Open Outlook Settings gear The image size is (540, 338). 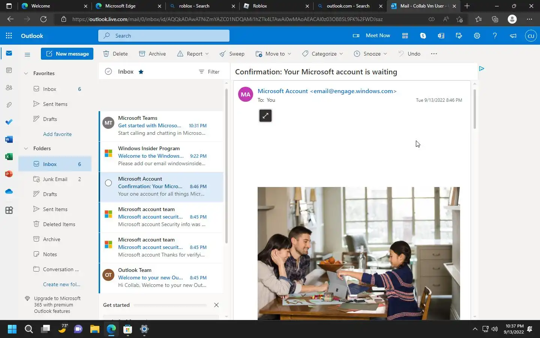click(477, 36)
